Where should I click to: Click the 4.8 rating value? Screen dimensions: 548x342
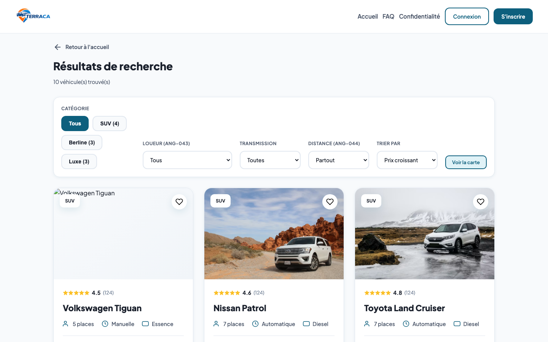point(398,293)
